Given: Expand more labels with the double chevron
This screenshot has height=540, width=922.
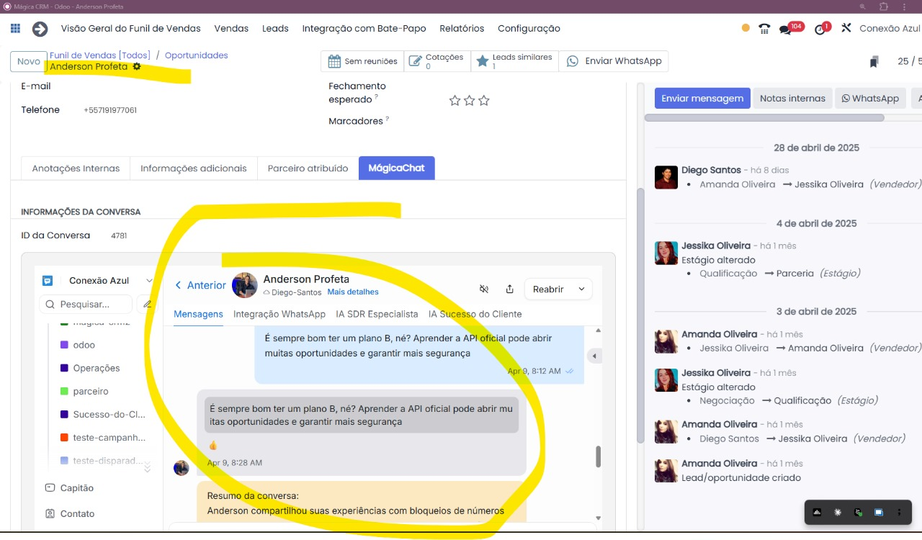Looking at the screenshot, I should point(148,469).
